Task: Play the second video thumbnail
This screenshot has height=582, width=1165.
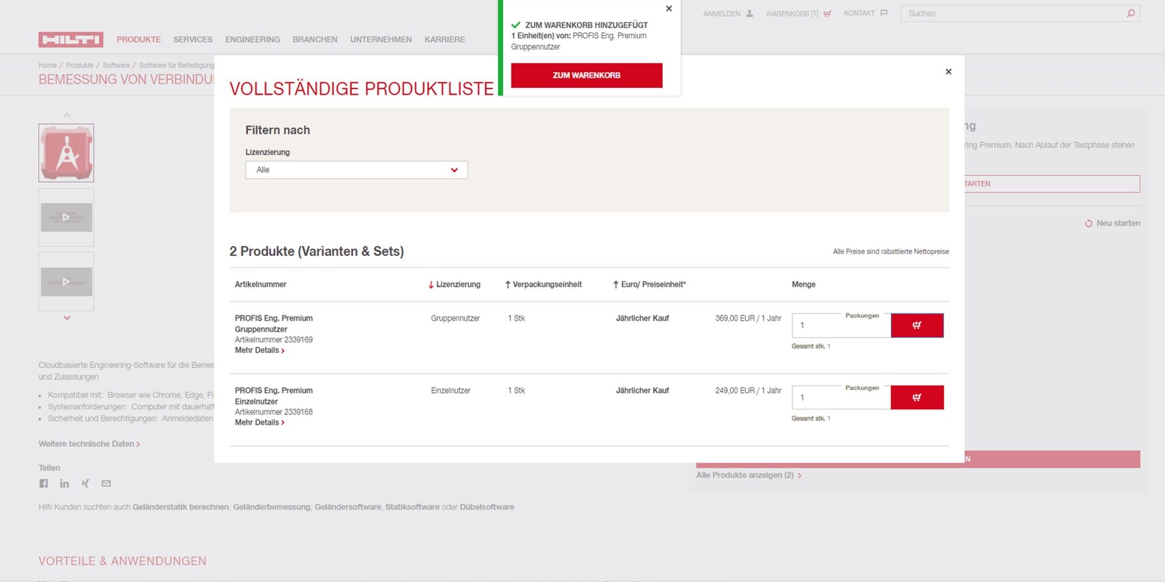Action: [x=66, y=281]
